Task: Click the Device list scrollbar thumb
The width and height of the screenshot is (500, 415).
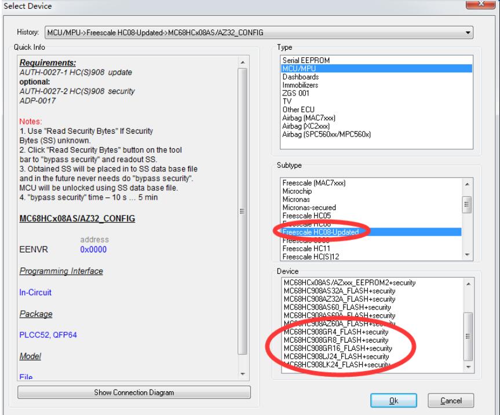Action: 468,336
